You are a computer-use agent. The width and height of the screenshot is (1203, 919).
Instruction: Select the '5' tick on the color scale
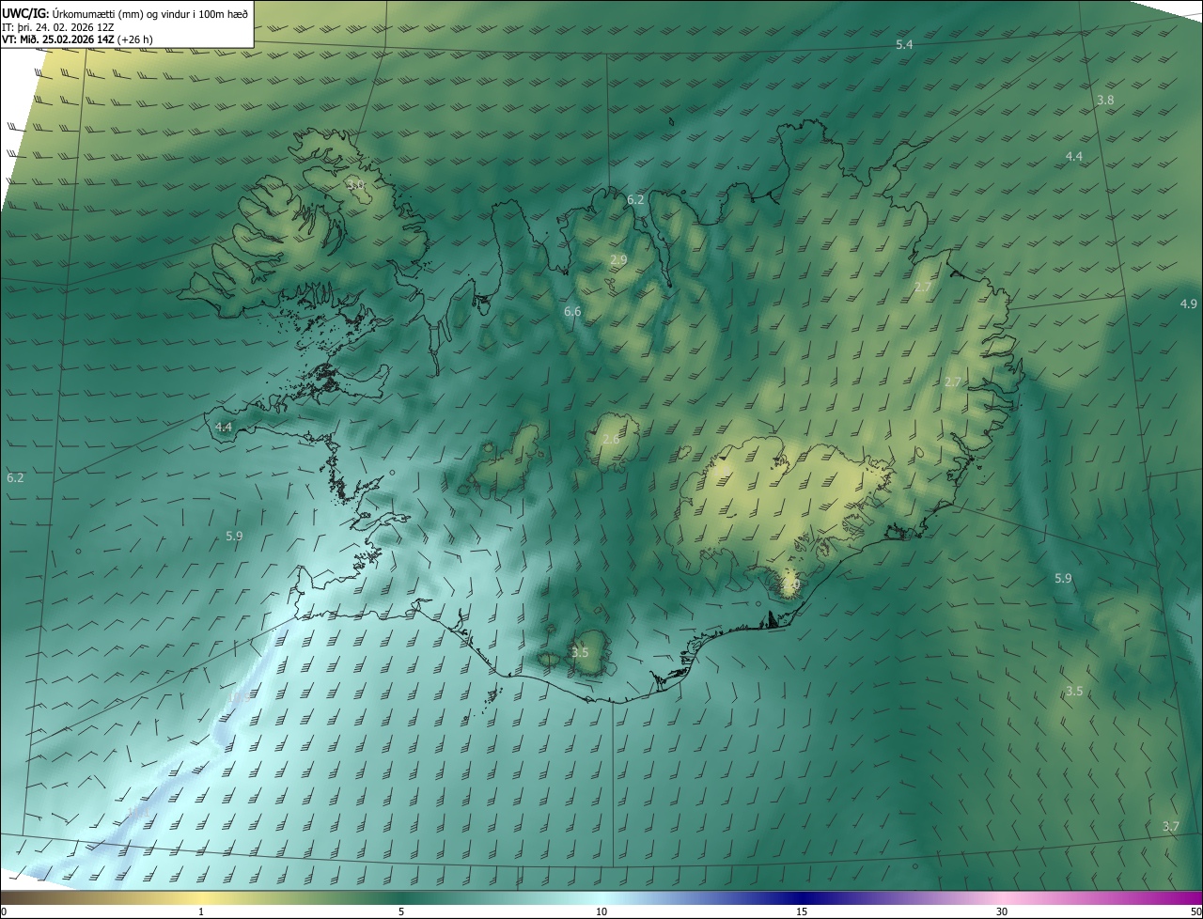tap(401, 911)
